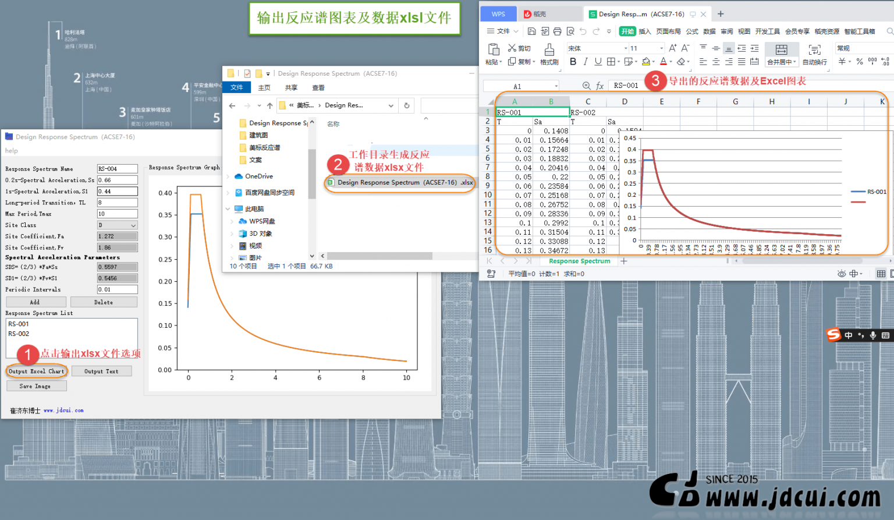The height and width of the screenshot is (520, 894).
Task: Click the Save Image button
Action: (x=36, y=385)
